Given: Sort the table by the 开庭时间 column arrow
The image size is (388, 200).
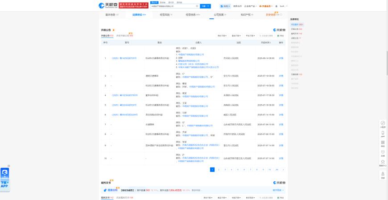Looking at the screenshot, I should tap(270, 43).
